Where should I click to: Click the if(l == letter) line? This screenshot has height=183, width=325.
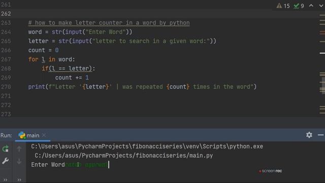[69, 69]
